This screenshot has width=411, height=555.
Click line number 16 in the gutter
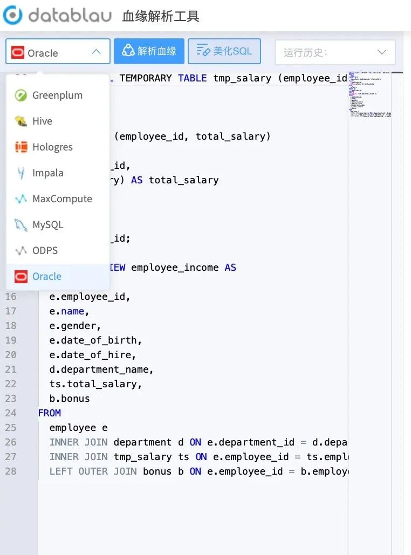[11, 296]
